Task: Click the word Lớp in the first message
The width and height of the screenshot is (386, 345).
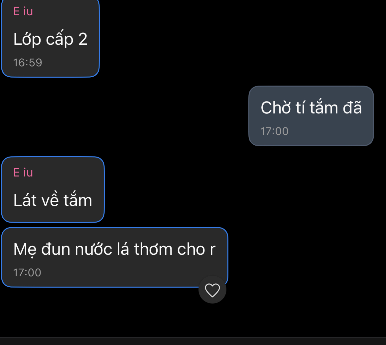Action: [x=27, y=39]
